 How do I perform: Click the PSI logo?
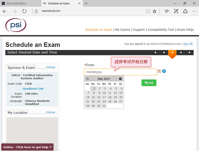16,25
